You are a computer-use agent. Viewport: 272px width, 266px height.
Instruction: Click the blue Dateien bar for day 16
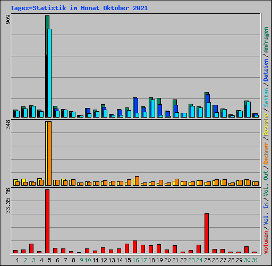coord(136,105)
